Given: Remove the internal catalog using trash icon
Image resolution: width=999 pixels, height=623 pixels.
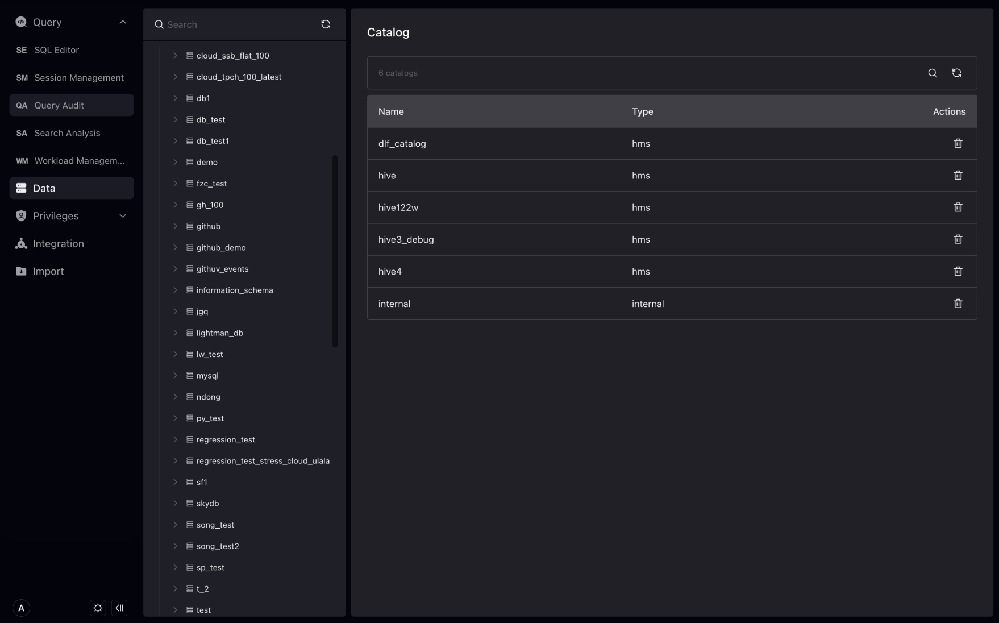Looking at the screenshot, I should tap(958, 304).
